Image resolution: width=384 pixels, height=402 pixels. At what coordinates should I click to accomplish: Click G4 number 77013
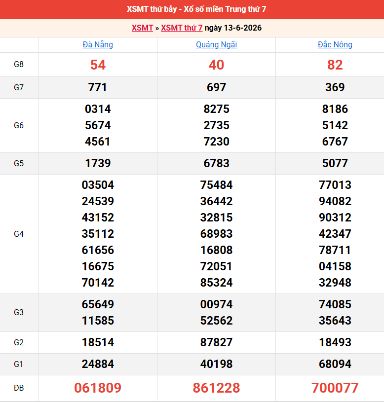[x=335, y=185]
